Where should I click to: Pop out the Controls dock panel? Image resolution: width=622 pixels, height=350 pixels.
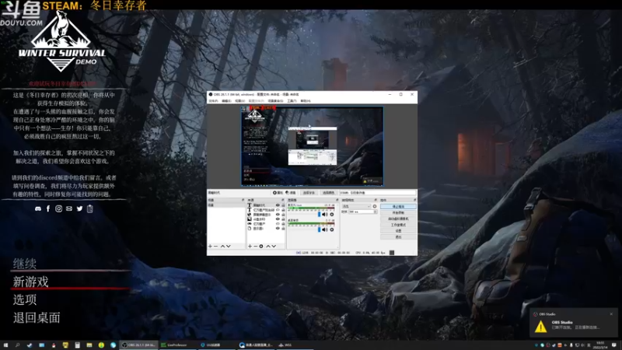[415, 200]
